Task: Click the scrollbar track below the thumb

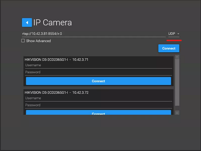Action: [x=177, y=108]
